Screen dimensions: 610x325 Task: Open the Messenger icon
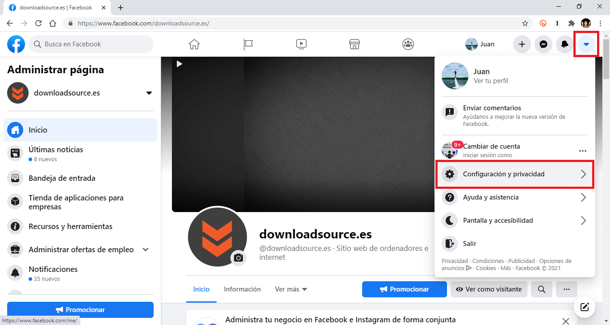click(543, 44)
